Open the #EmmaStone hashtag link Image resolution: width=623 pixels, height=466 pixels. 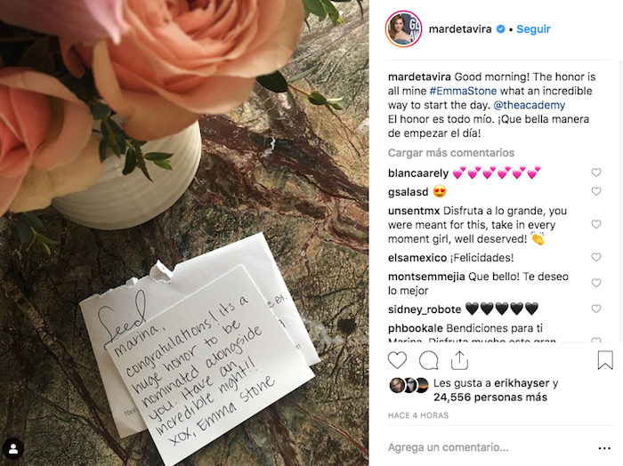(463, 91)
